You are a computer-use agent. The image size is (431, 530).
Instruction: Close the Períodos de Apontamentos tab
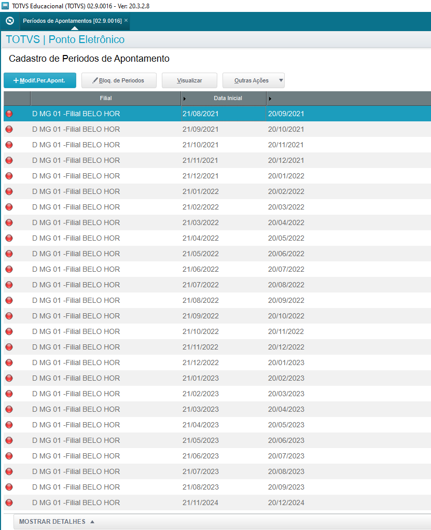(126, 20)
